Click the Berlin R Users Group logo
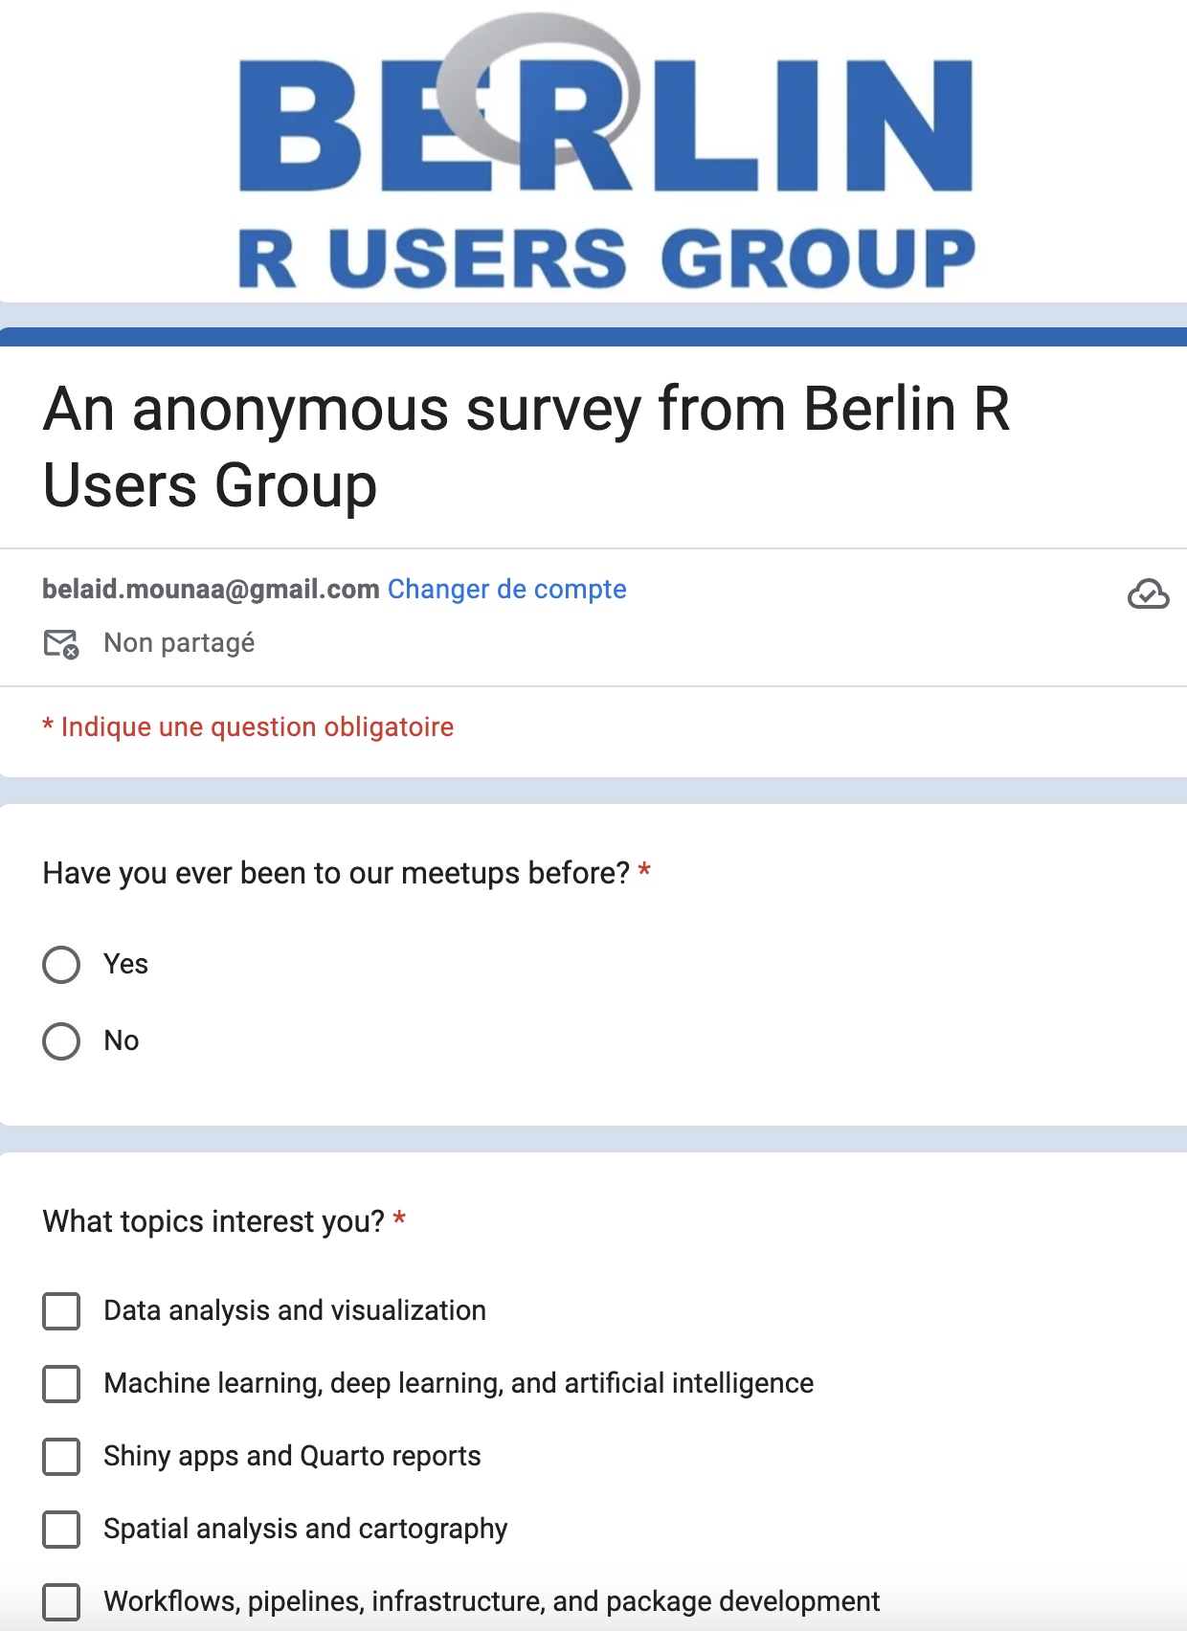This screenshot has width=1187, height=1631. pos(606,151)
